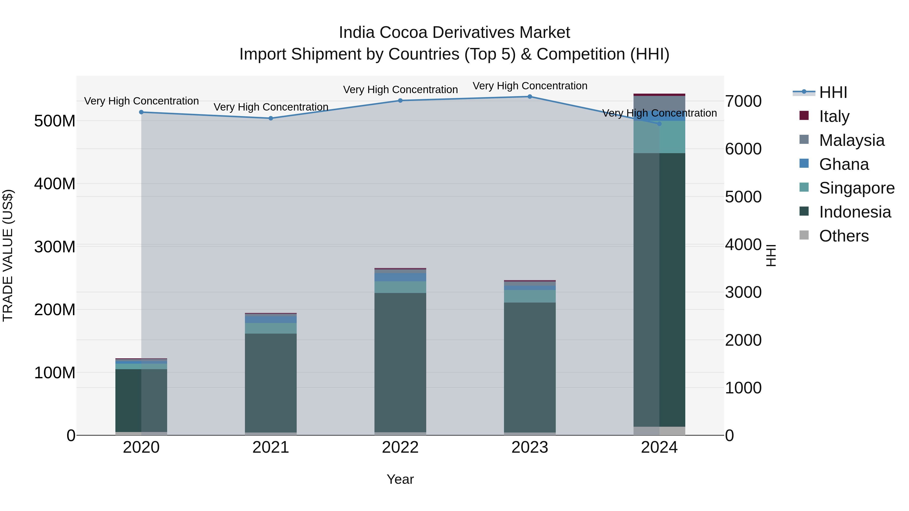The height and width of the screenshot is (511, 909).
Task: Select the 2023 HHI data point
Action: click(530, 97)
